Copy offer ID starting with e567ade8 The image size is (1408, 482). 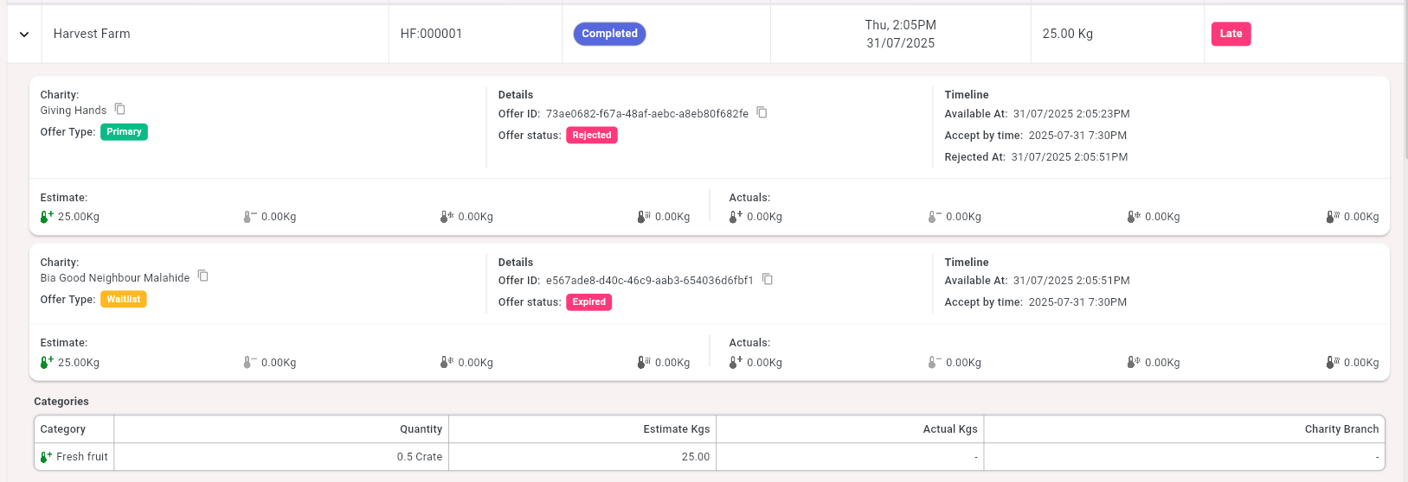(x=767, y=279)
